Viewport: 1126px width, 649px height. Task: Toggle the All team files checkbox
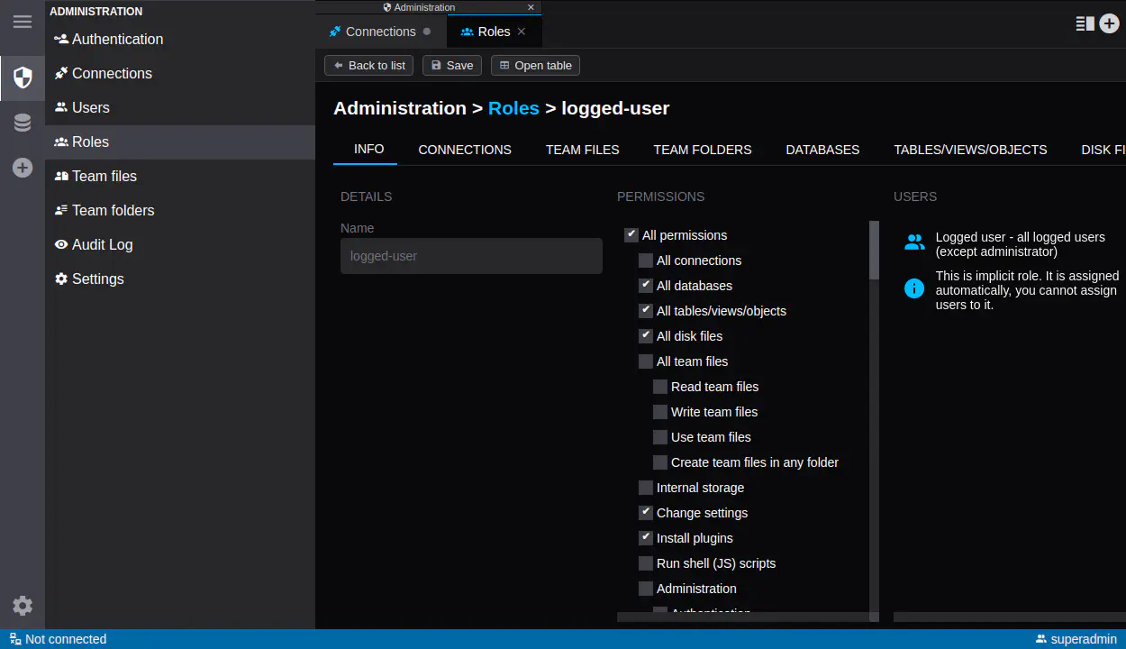tap(646, 361)
